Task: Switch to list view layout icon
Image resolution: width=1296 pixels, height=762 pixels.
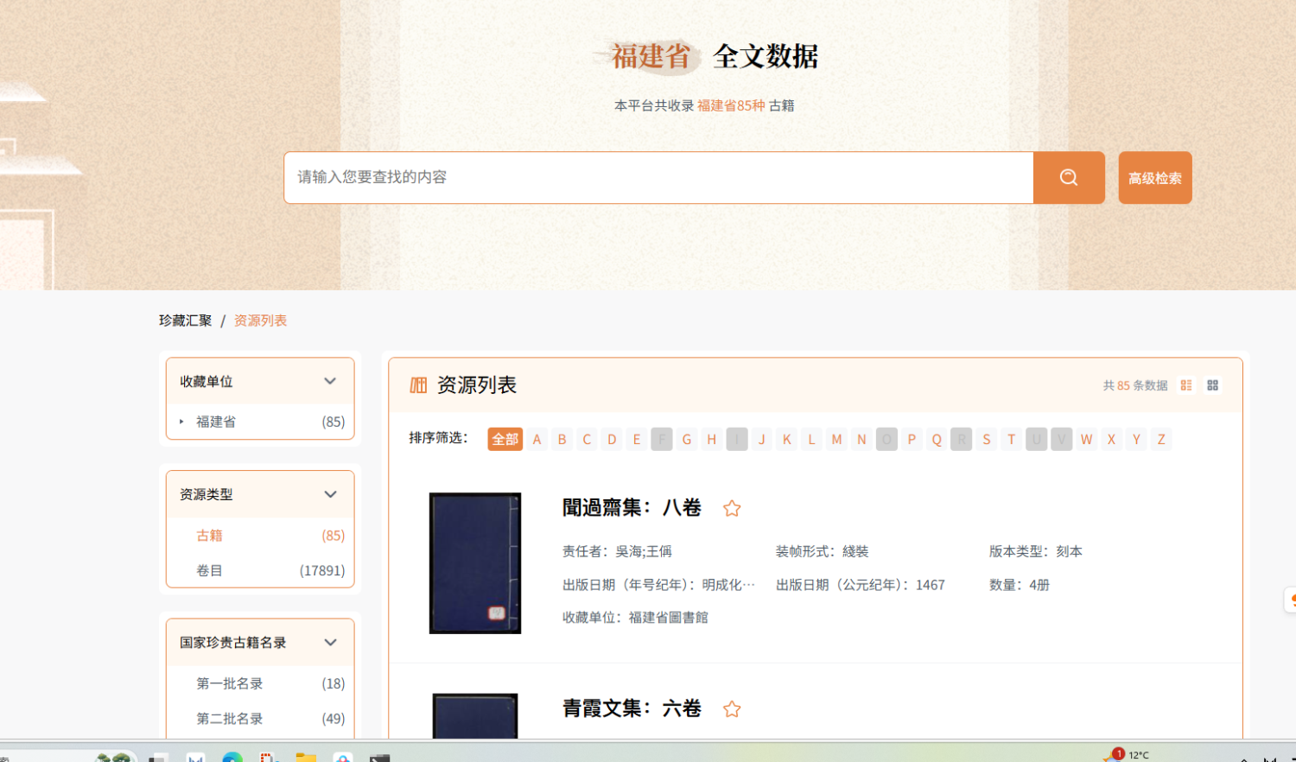Action: click(1186, 385)
